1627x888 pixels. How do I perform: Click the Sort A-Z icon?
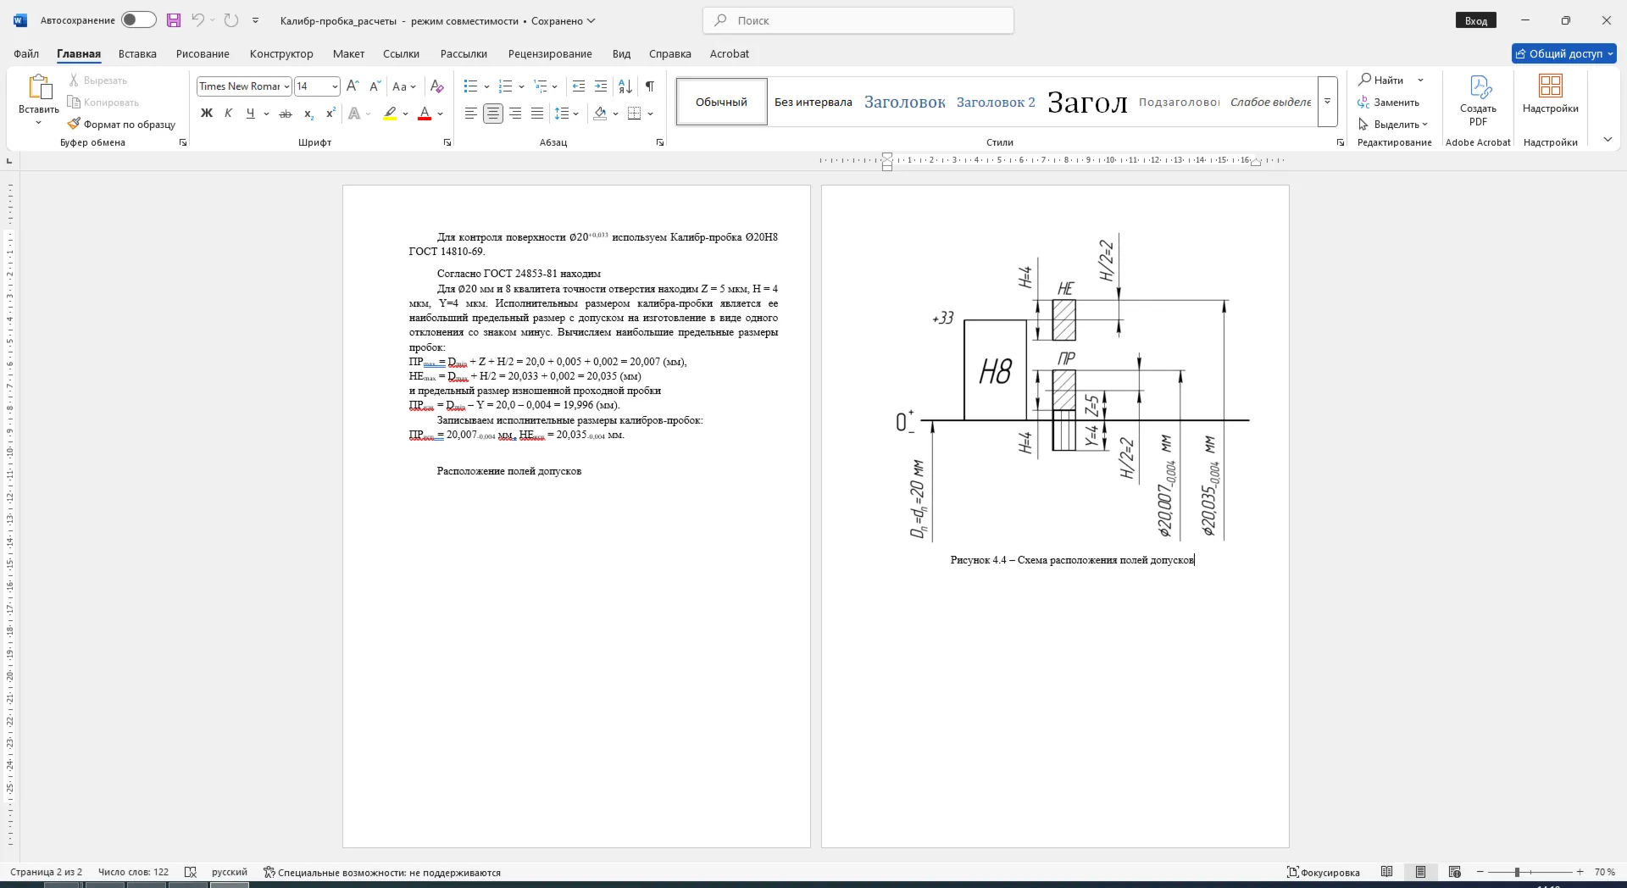coord(625,86)
